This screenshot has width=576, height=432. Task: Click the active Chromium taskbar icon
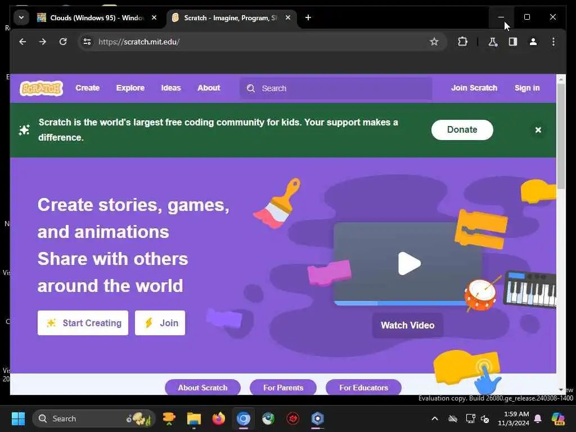[x=243, y=418]
